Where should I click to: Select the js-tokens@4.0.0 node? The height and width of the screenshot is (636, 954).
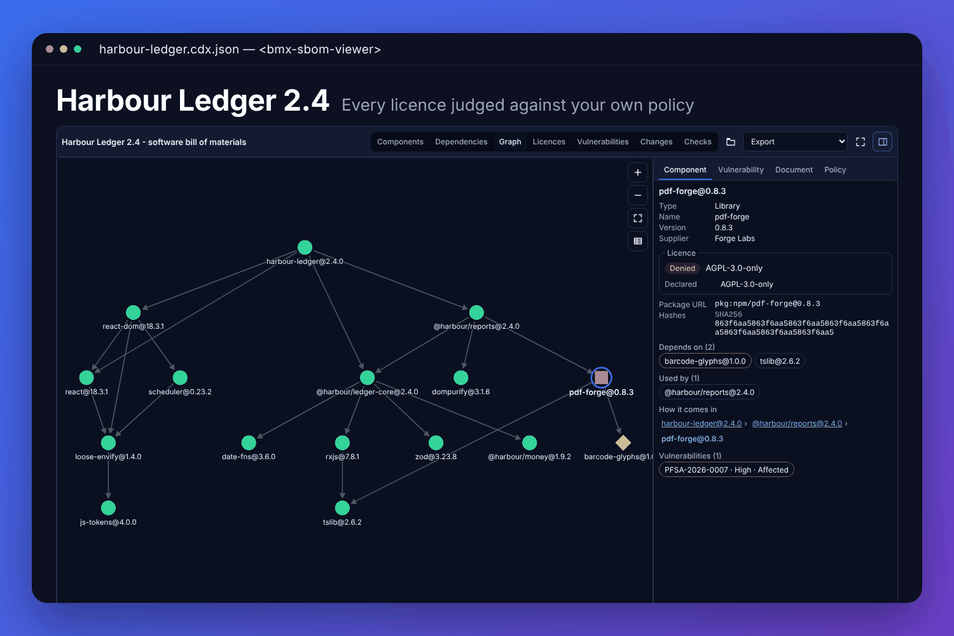tap(108, 508)
